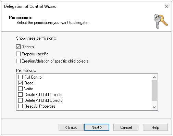Screen dimensions: 173x136
Task: Enable the Property-specific checkbox
Action: pos(18,54)
